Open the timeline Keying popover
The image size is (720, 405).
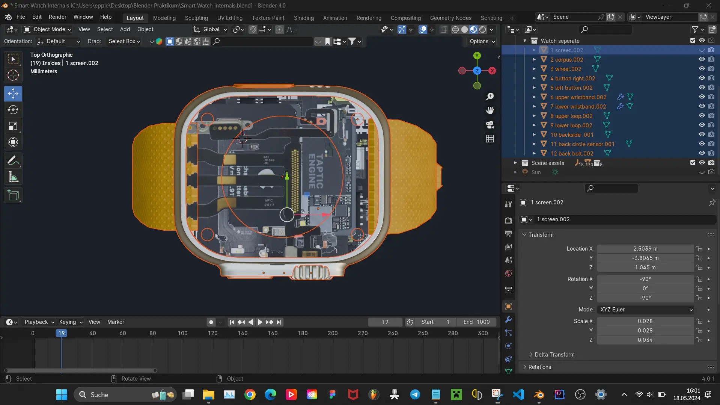point(71,322)
